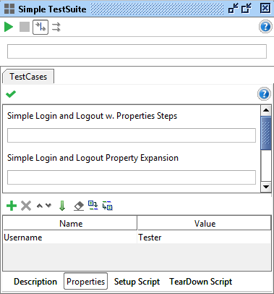
Task: Click the Value column header
Action: [205, 223]
